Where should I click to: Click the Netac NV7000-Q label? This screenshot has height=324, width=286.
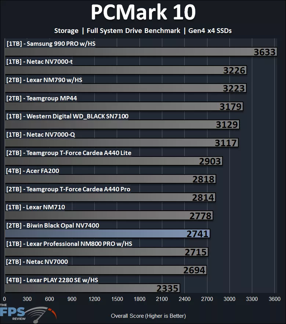pos(40,135)
